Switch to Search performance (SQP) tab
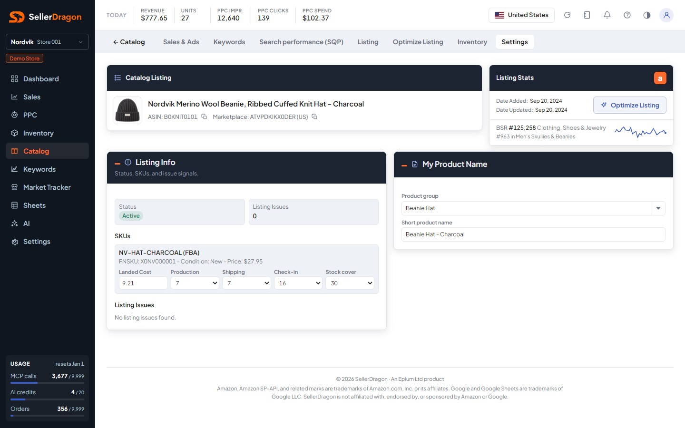Screen dimensions: 685x428 click(302, 42)
